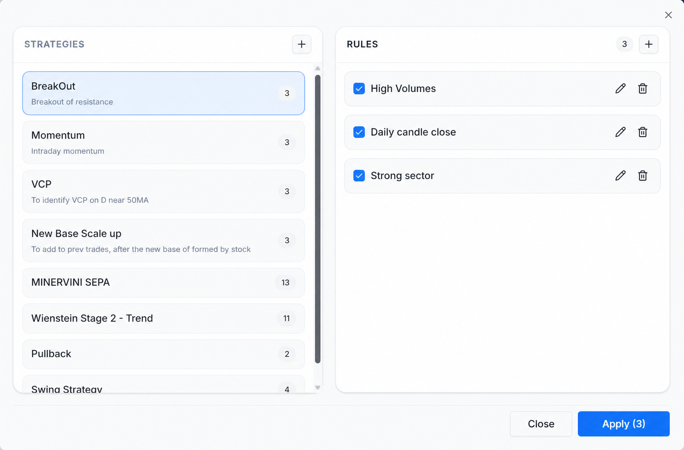Image resolution: width=684 pixels, height=450 pixels.
Task: Edit the Daily candle close rule
Action: click(620, 132)
